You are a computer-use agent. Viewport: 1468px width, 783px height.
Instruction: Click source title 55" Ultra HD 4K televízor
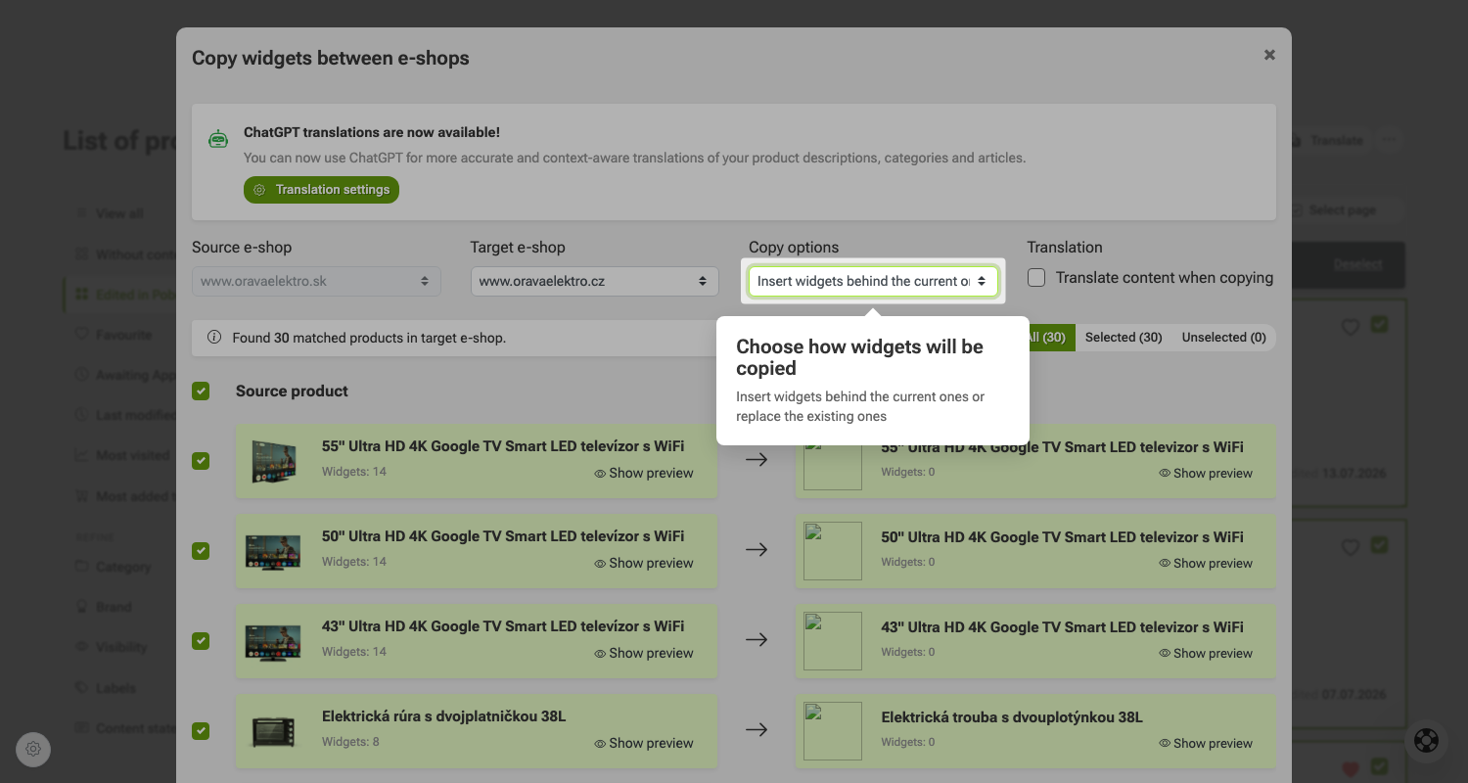tap(503, 446)
